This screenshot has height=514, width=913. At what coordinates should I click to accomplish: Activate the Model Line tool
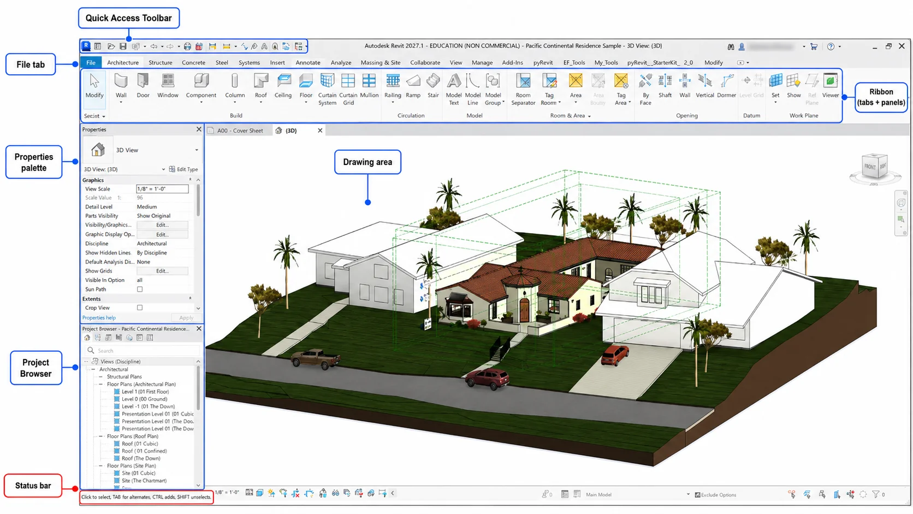click(x=473, y=89)
